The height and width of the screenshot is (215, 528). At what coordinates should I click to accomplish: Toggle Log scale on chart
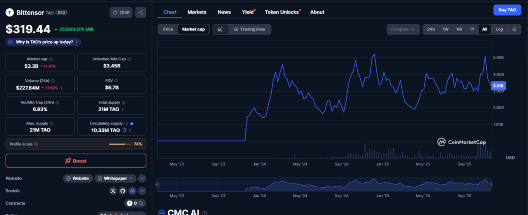coord(499,29)
